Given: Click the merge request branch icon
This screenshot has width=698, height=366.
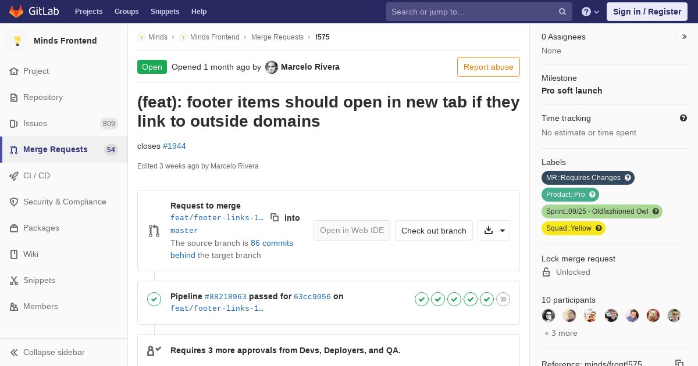Looking at the screenshot, I should 154,231.
